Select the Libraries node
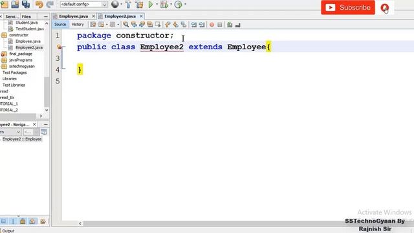The height and width of the screenshot is (233, 414). click(x=10, y=79)
